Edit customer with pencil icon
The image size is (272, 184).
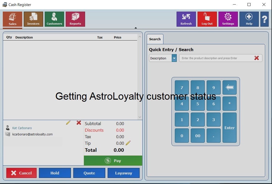[x=68, y=123]
